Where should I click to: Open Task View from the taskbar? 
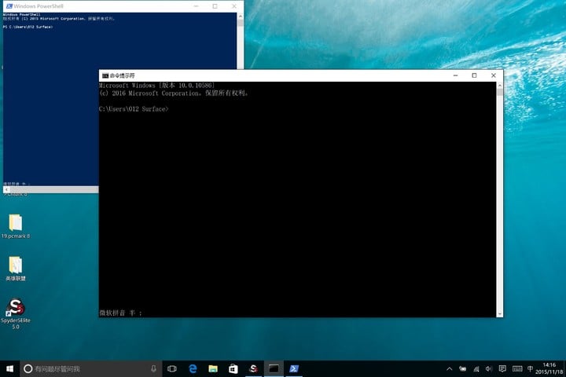172,368
